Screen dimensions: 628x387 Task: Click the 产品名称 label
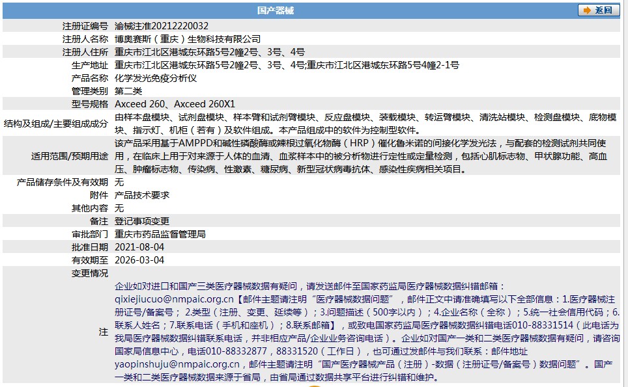pyautogui.click(x=90, y=78)
